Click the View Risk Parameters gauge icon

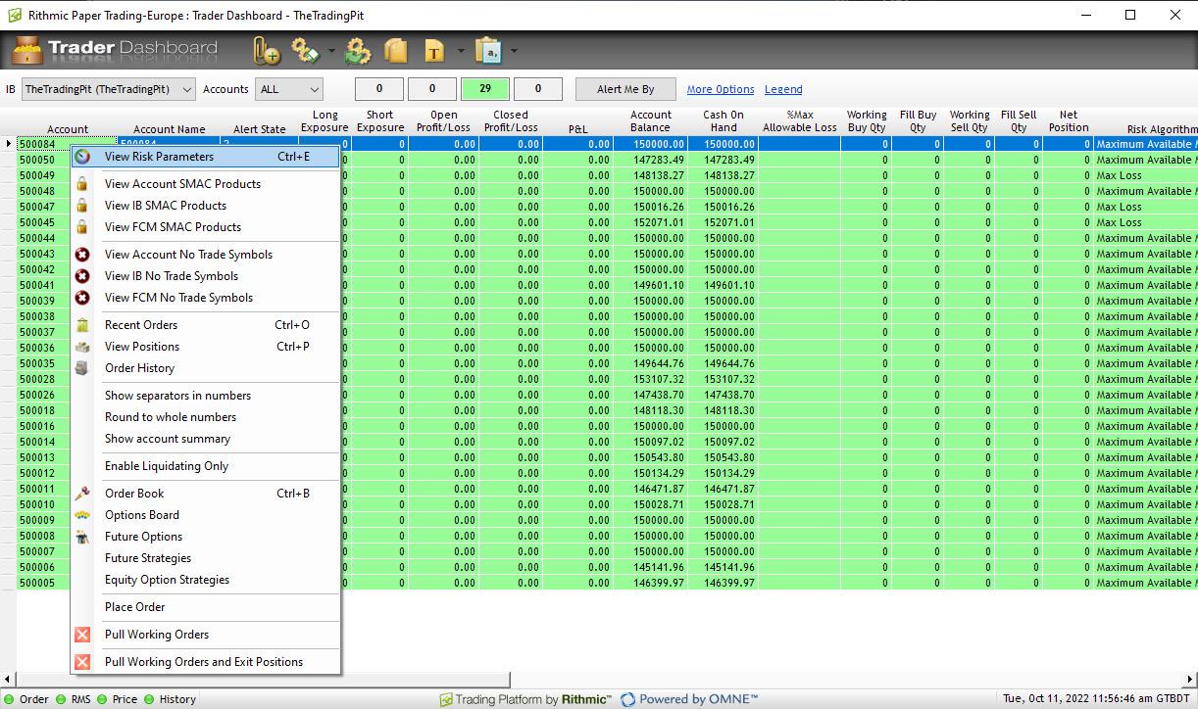point(82,157)
